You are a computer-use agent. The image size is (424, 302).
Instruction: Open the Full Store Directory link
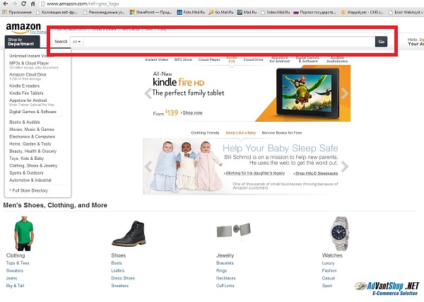[x=30, y=190]
